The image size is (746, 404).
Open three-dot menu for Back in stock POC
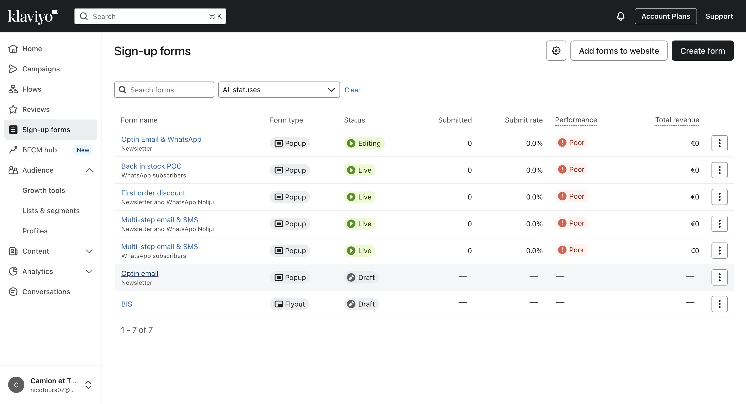[x=719, y=170]
